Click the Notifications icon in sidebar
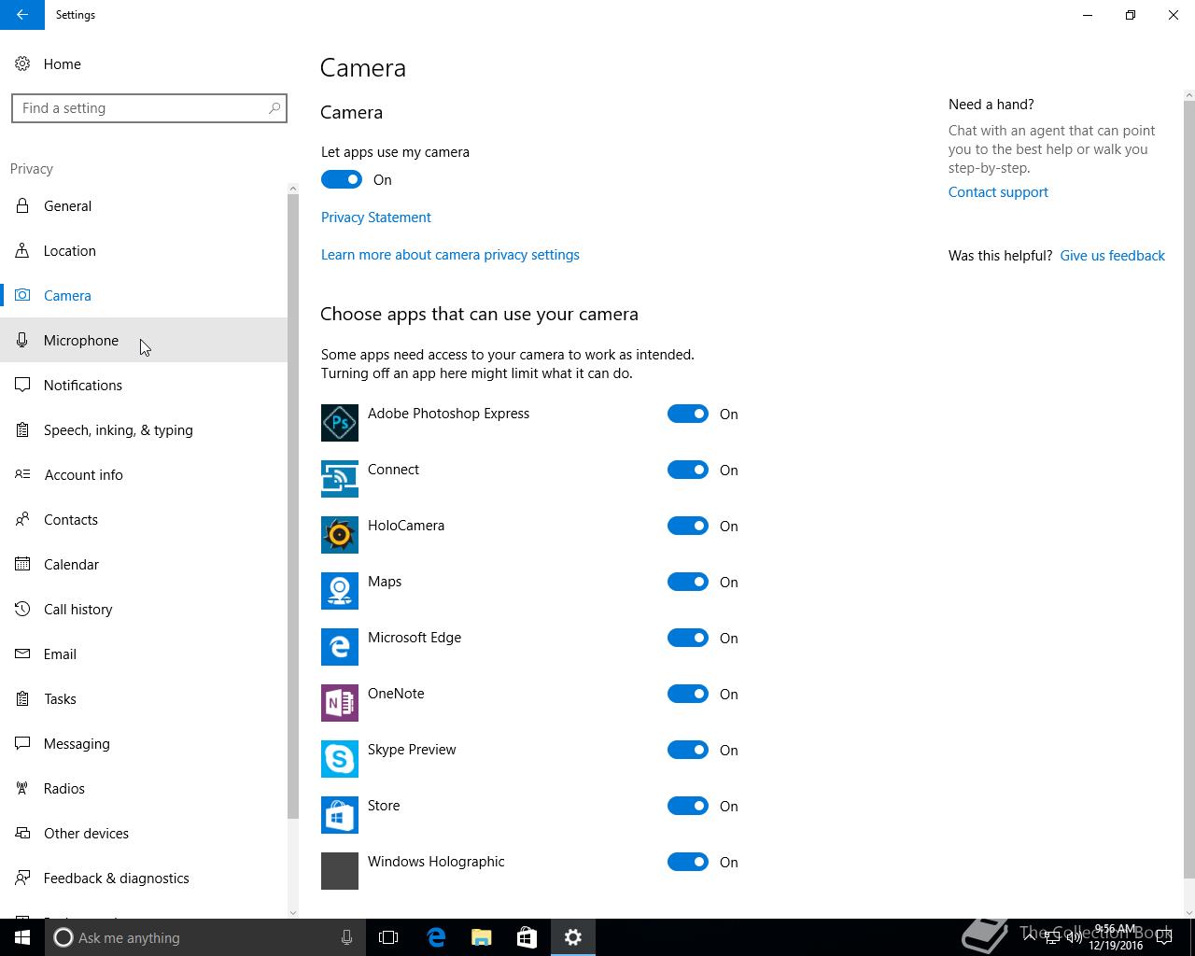The width and height of the screenshot is (1195, 956). coord(22,385)
